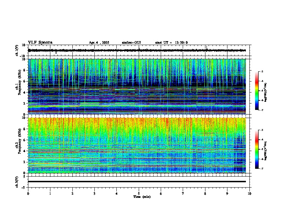Click the ch.1 voltage waveform trace
The height and width of the screenshot is (217, 281).
[x=137, y=50]
